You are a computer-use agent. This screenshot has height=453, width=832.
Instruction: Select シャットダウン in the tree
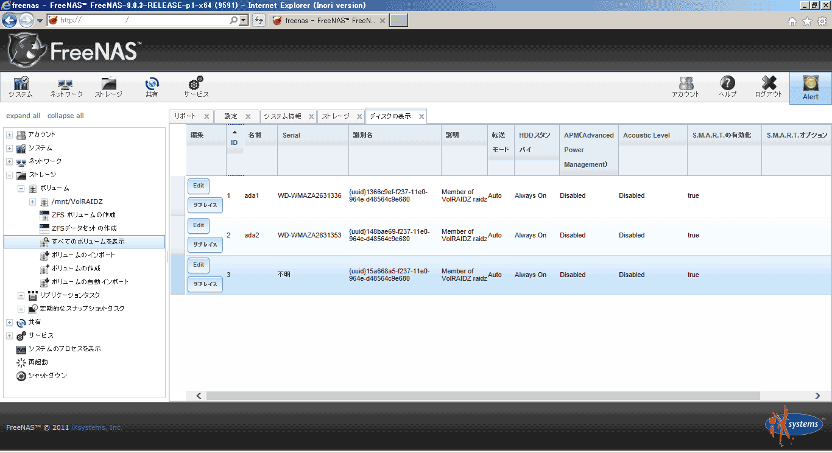48,376
